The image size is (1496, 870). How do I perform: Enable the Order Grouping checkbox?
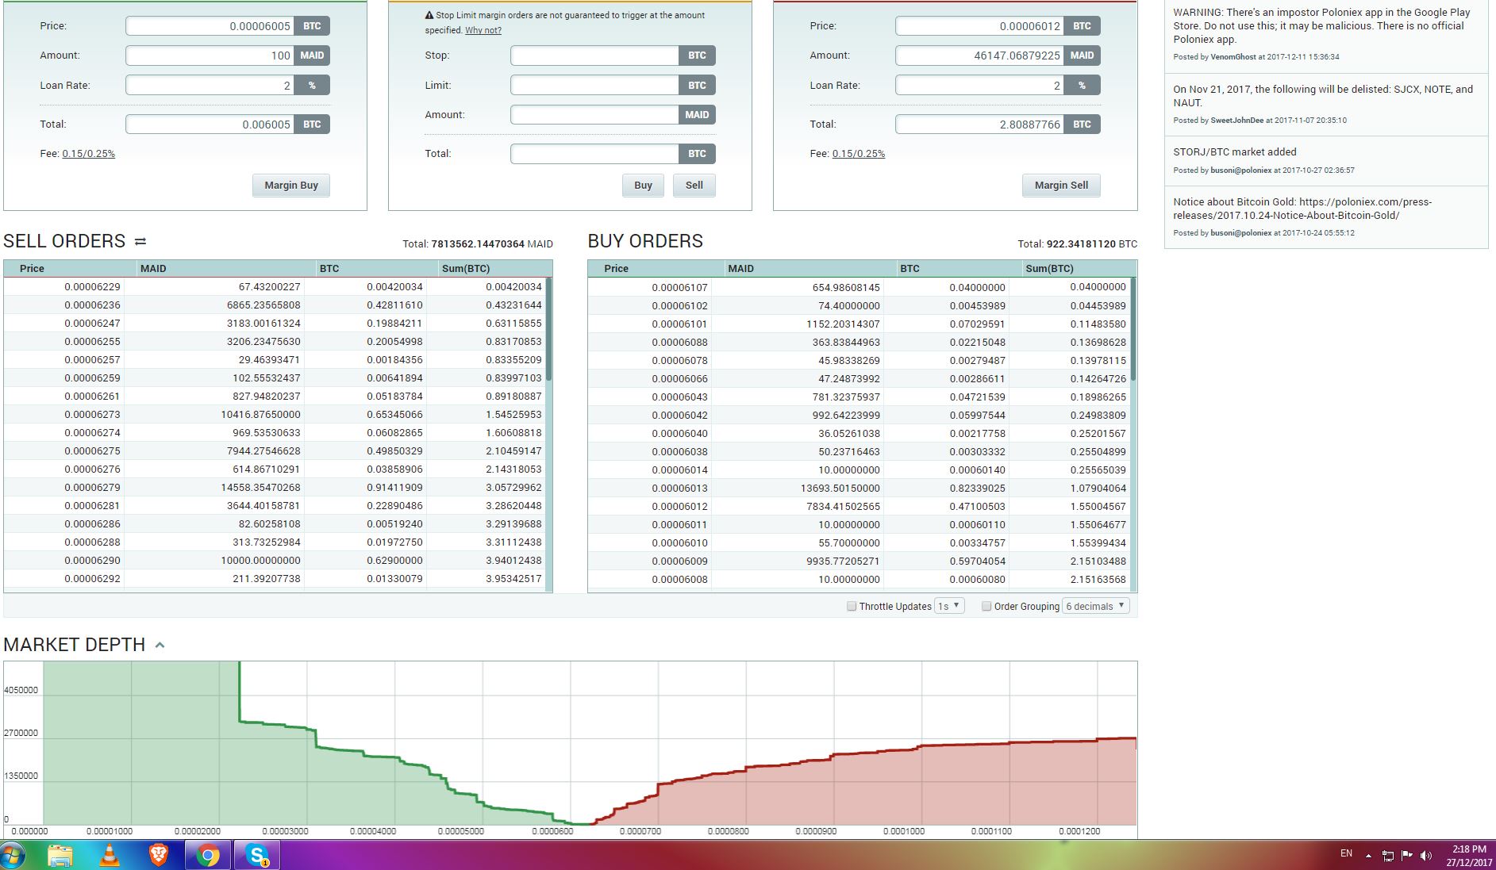pyautogui.click(x=986, y=606)
